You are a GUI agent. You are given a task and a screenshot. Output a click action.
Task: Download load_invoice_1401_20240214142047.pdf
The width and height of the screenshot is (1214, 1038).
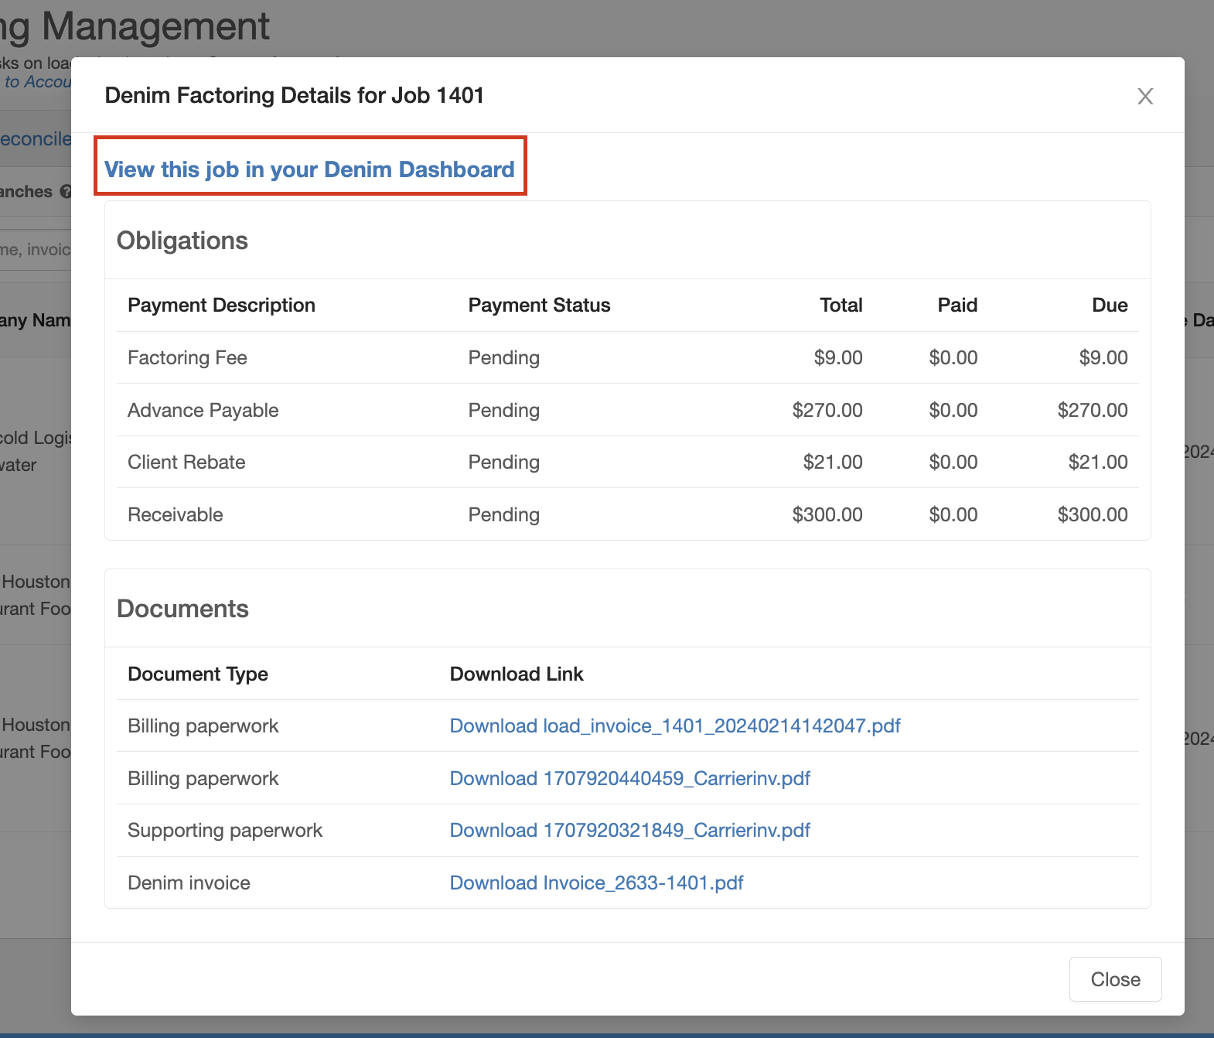(x=675, y=726)
